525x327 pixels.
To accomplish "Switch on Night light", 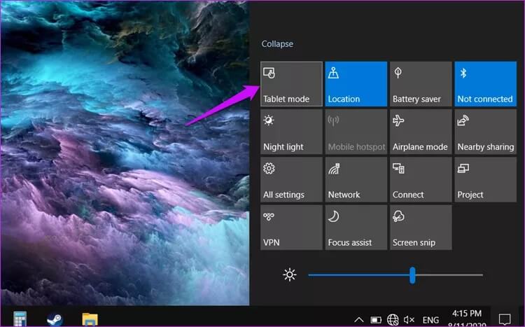I will [291, 132].
